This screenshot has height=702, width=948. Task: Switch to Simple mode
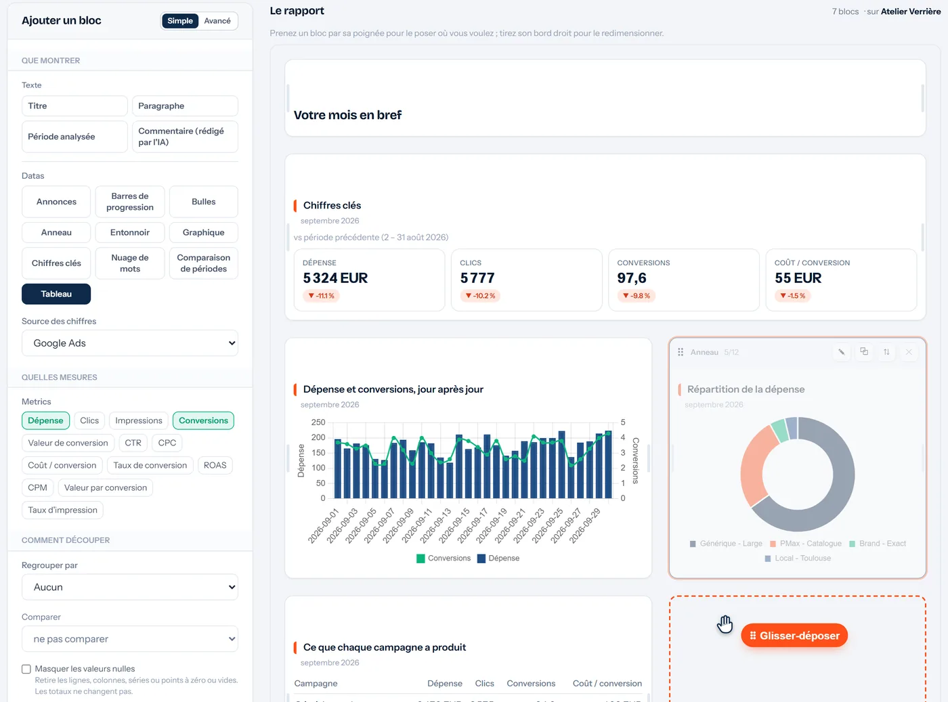click(x=180, y=21)
